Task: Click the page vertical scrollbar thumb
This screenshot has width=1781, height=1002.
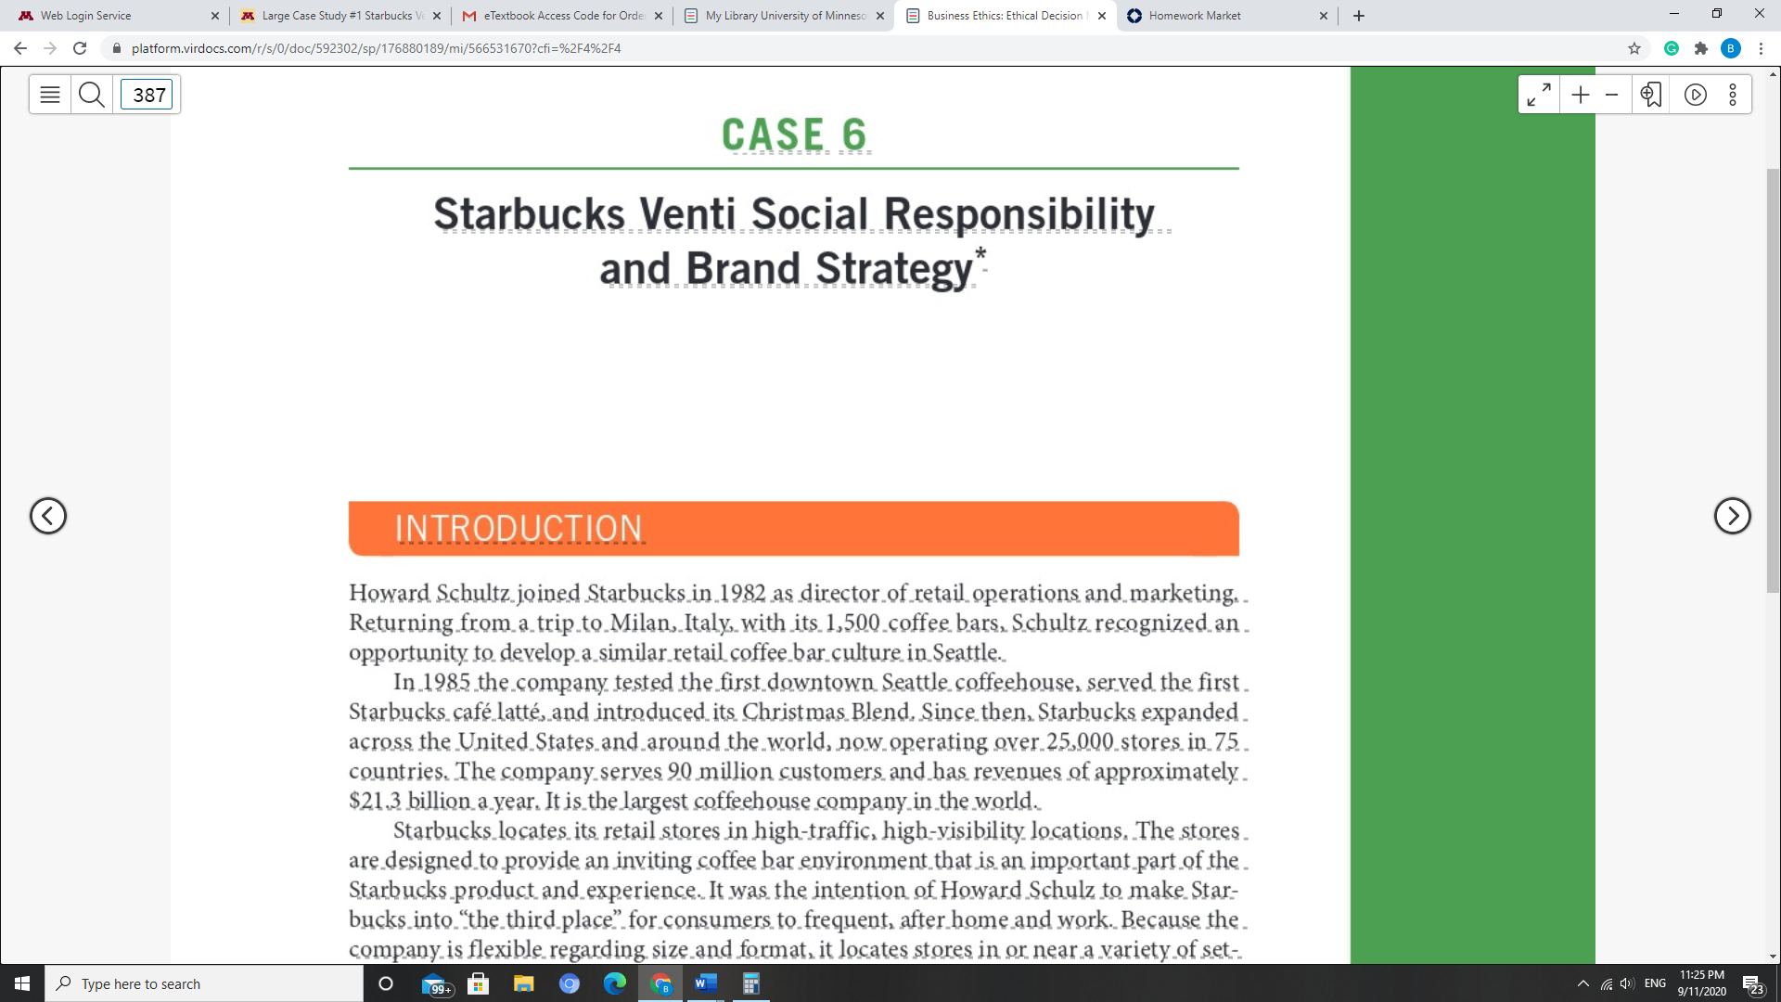Action: click(x=1773, y=380)
